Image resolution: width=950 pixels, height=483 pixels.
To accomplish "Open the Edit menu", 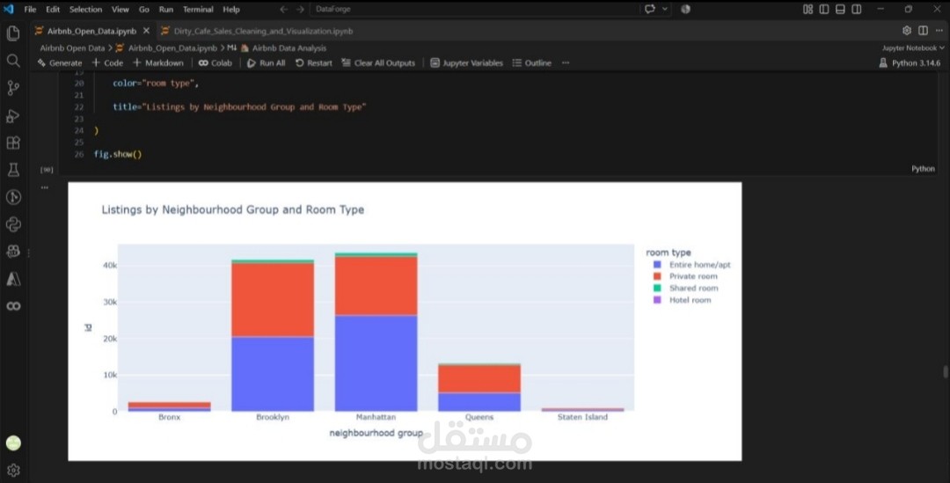I will coord(53,9).
